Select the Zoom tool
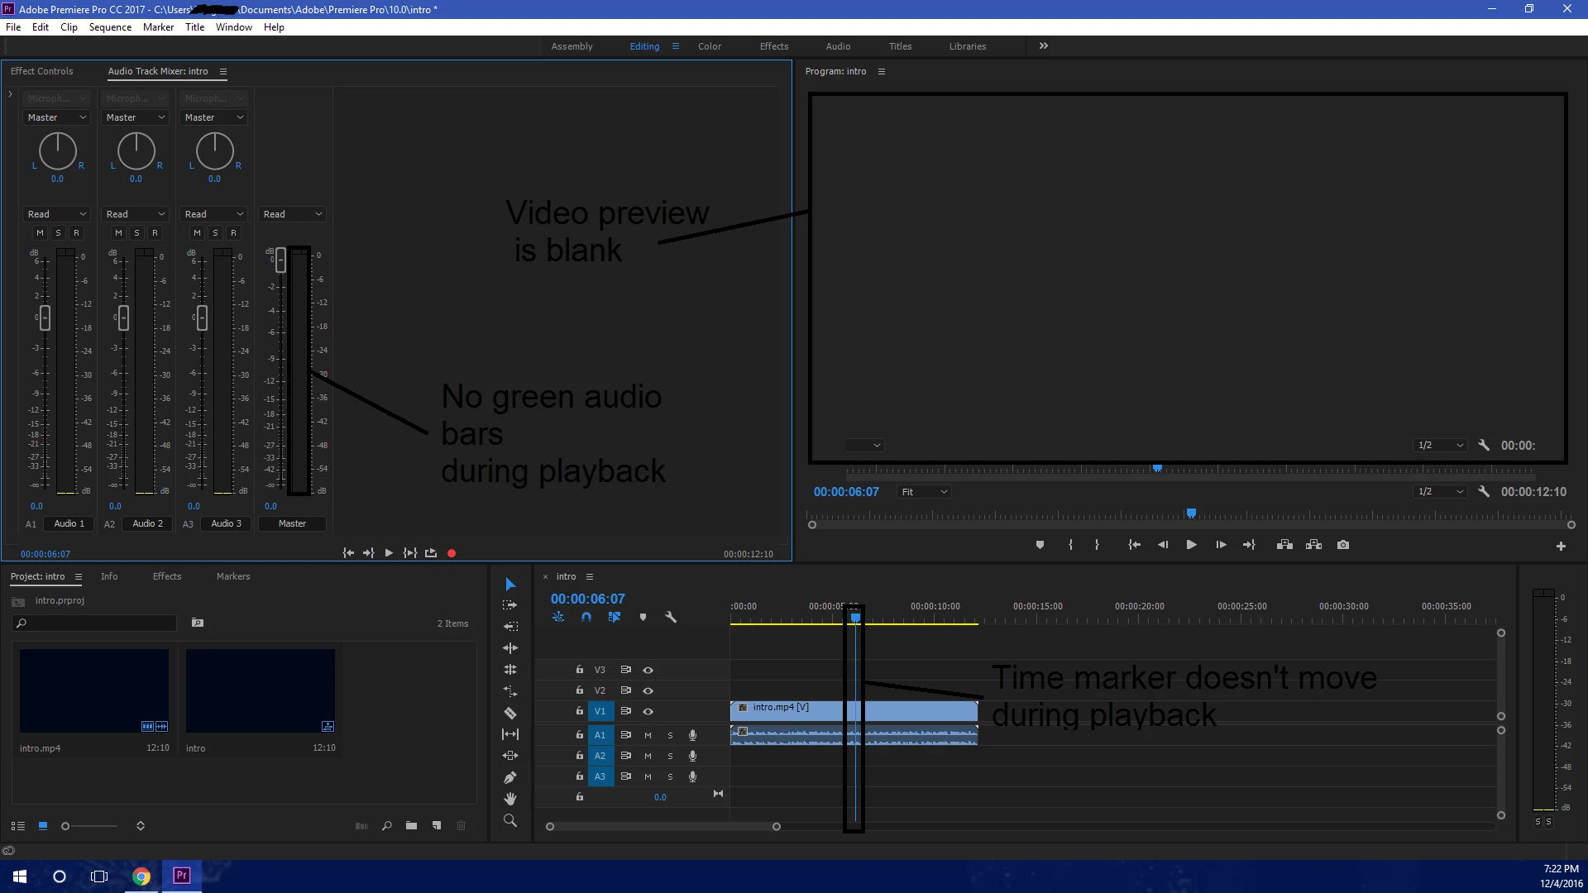Image resolution: width=1588 pixels, height=893 pixels. [x=510, y=820]
